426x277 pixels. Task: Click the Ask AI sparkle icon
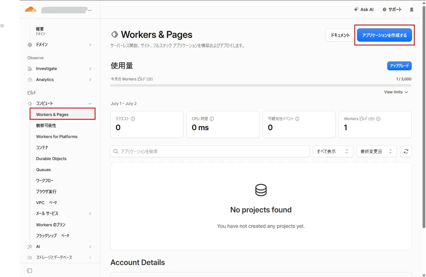tap(356, 9)
